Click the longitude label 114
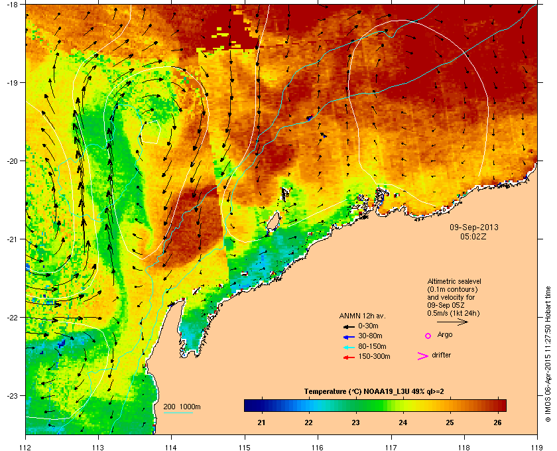The width and height of the screenshot is (557, 451). coord(172,448)
